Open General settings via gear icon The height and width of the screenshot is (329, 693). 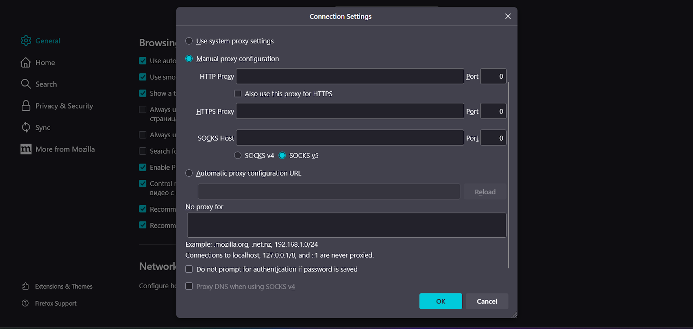click(26, 41)
